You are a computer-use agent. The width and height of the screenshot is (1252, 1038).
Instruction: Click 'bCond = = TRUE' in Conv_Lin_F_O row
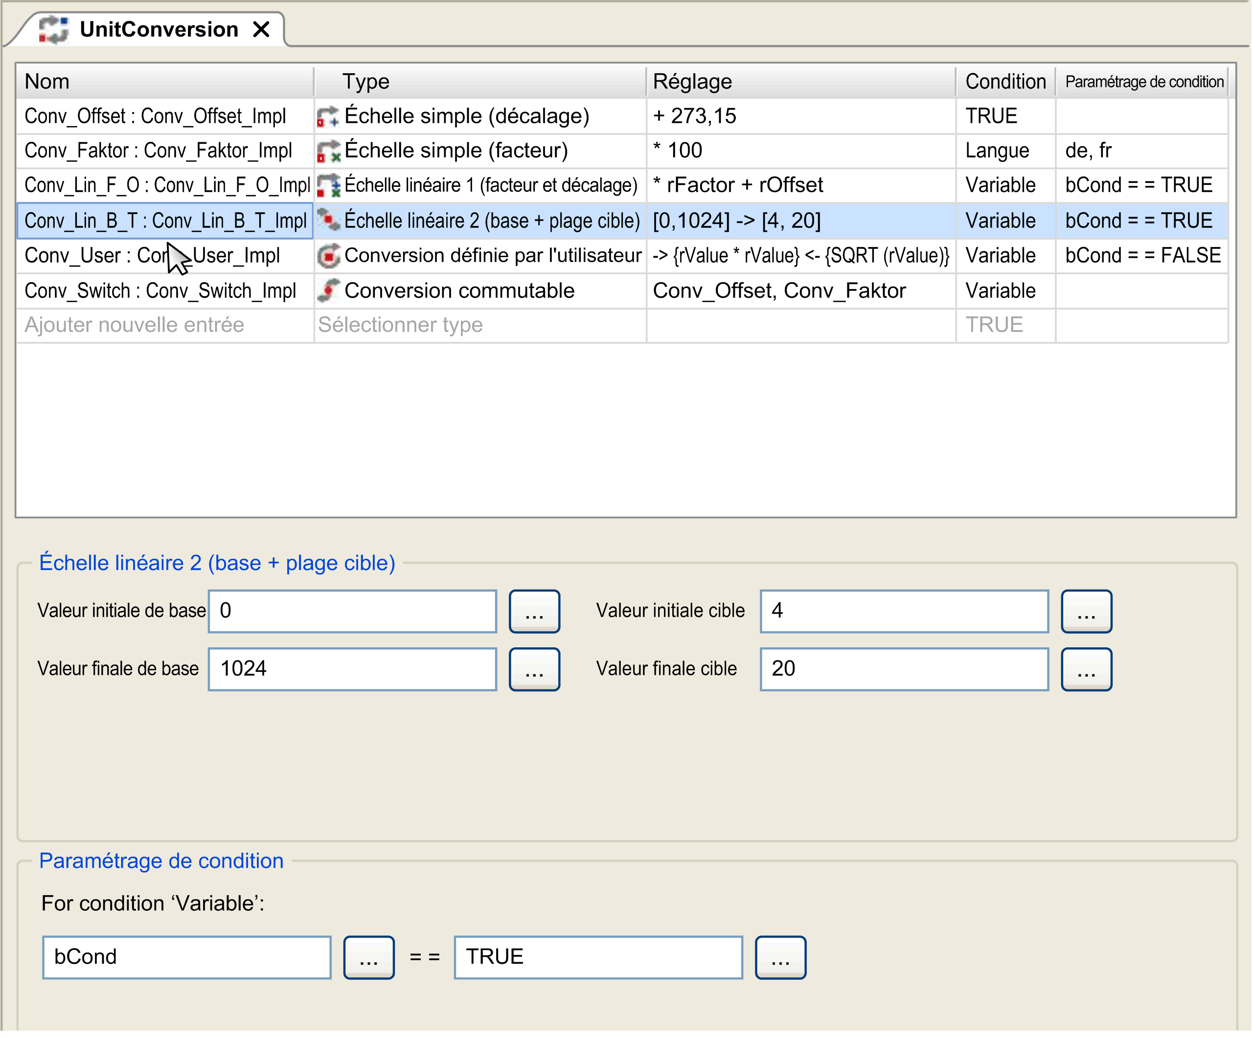click(1142, 185)
